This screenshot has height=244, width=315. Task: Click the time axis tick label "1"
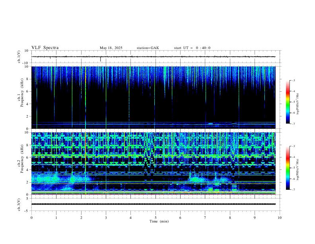pyautogui.click(x=56, y=218)
